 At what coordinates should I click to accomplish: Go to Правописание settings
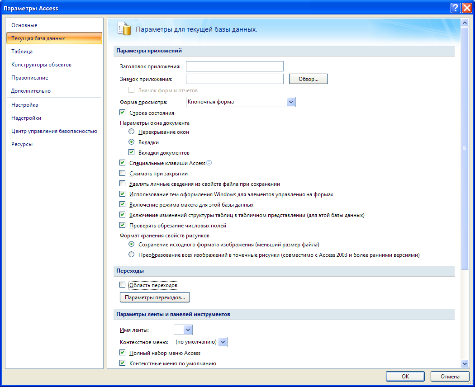point(30,78)
